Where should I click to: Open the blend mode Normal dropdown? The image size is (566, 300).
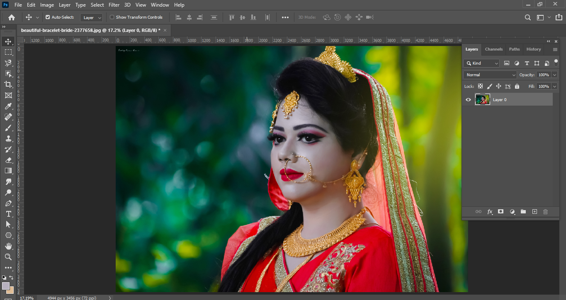click(490, 75)
